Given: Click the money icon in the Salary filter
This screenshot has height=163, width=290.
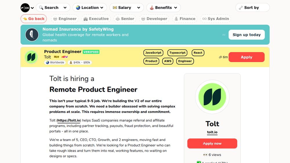Looking at the screenshot, I should [115, 8].
